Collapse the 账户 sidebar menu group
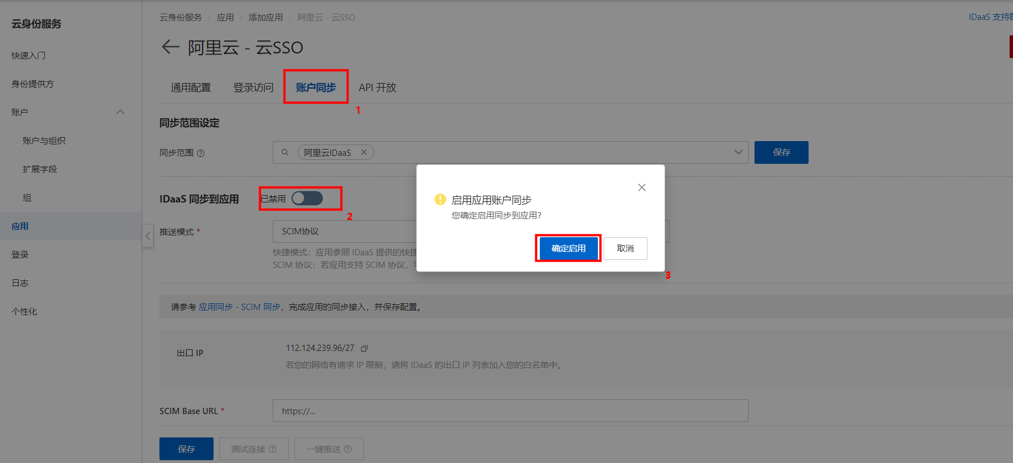 coord(121,112)
